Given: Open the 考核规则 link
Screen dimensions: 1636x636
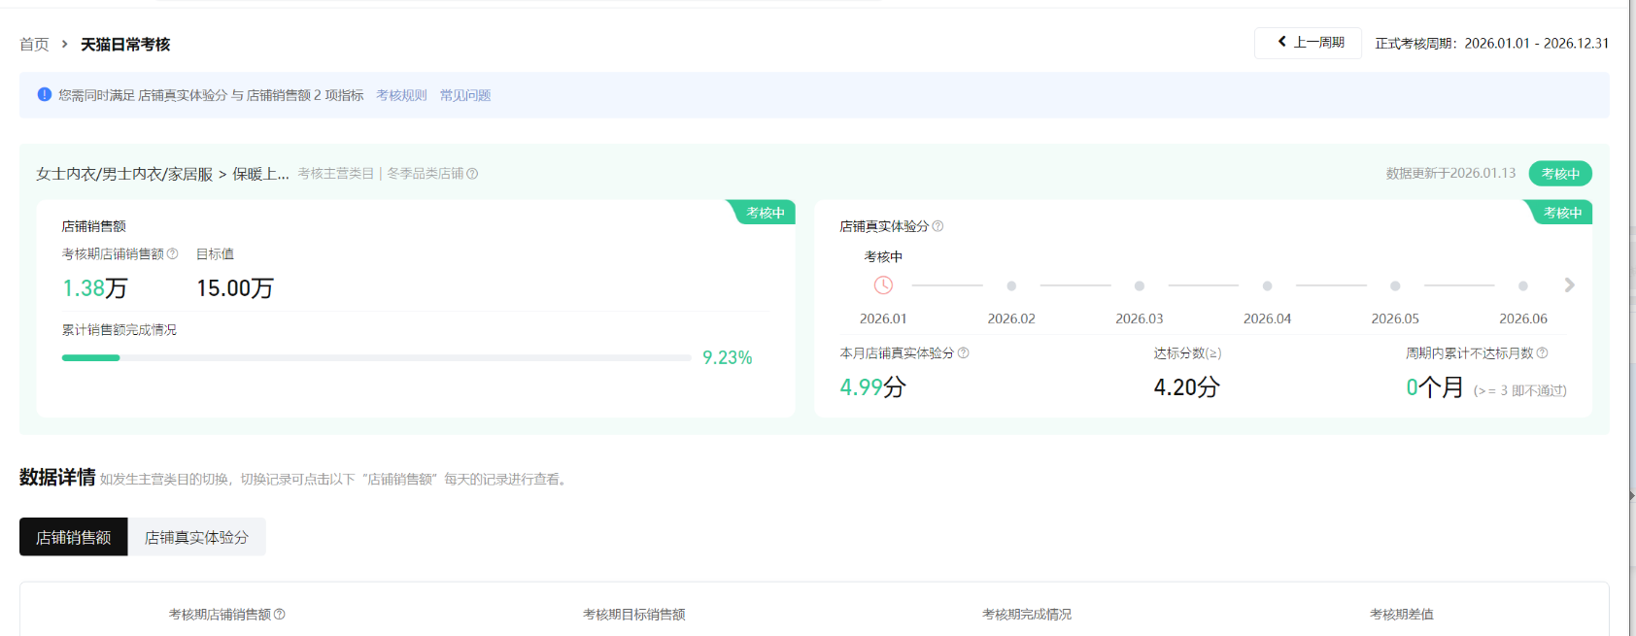Looking at the screenshot, I should coord(401,95).
